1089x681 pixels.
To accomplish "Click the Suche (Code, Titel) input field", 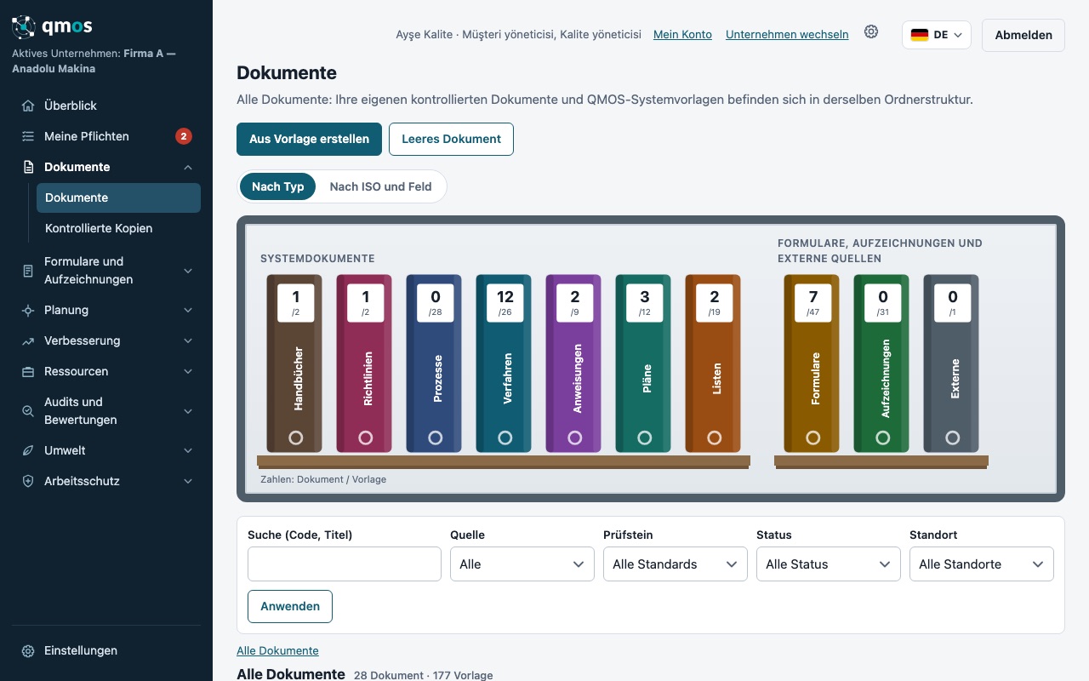I will [x=345, y=564].
